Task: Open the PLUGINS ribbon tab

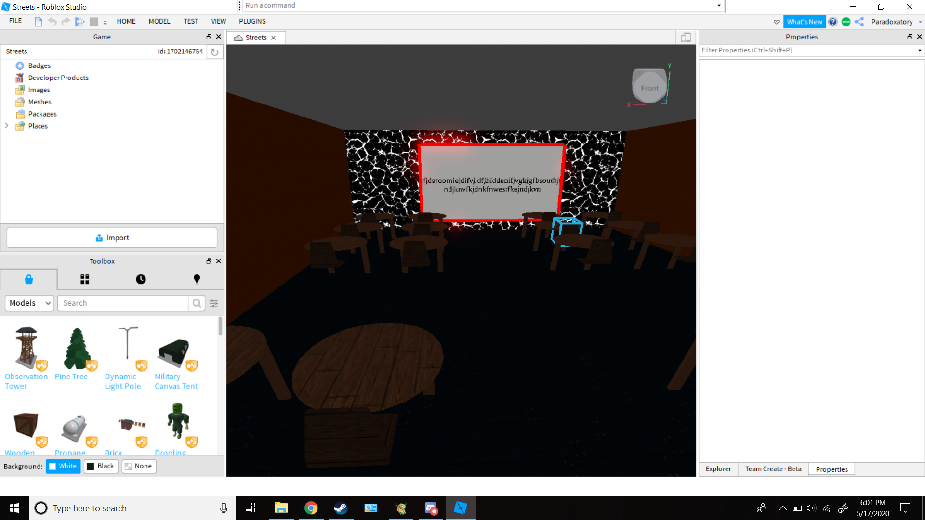Action: (252, 21)
